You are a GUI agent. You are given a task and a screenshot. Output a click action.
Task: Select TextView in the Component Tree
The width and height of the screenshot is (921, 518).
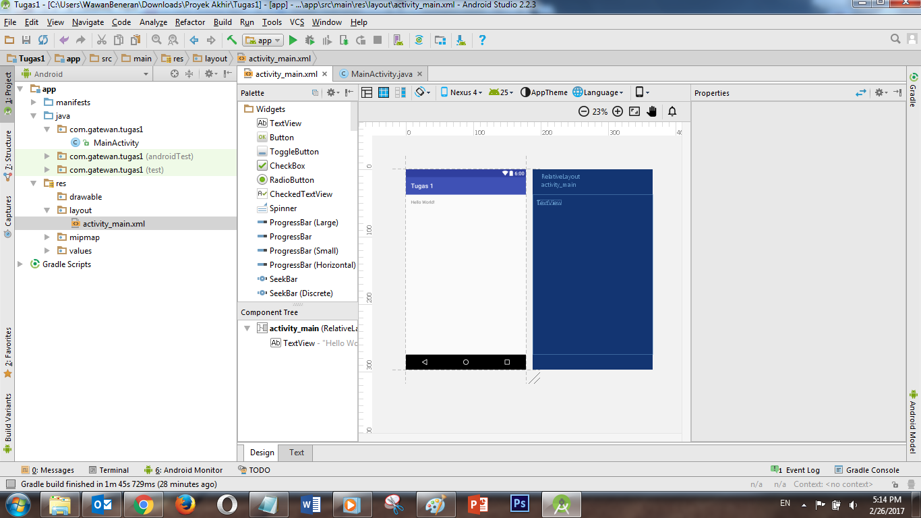[x=299, y=343]
